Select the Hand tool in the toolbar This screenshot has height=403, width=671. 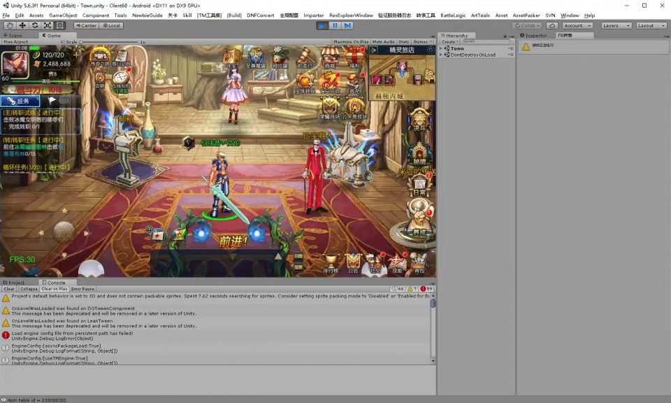click(x=10, y=25)
